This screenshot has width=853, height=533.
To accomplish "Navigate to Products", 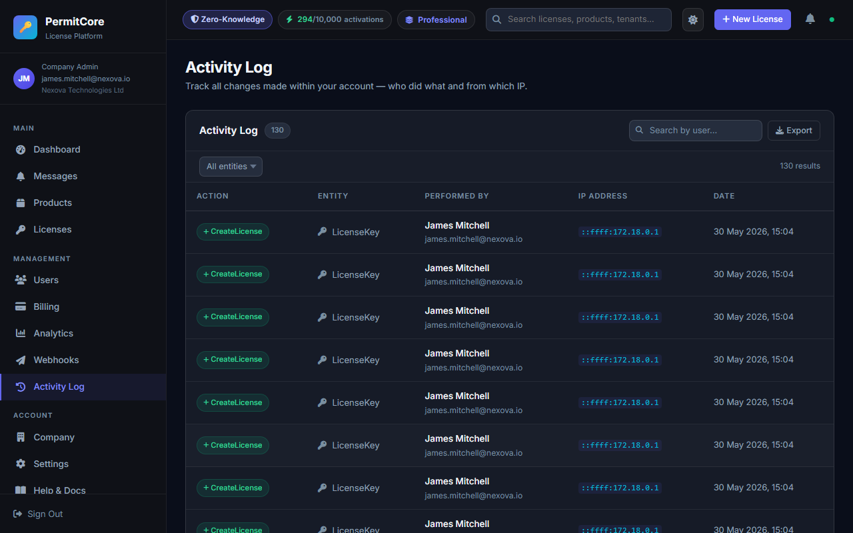I will (83, 203).
